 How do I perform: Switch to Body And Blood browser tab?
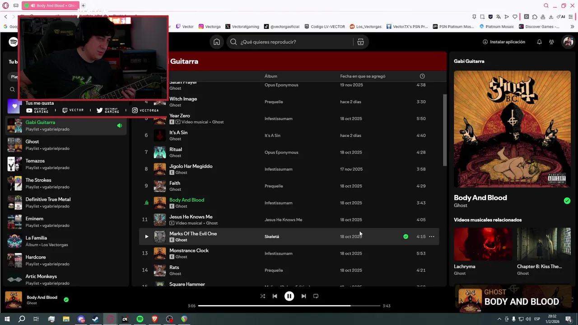(x=51, y=6)
